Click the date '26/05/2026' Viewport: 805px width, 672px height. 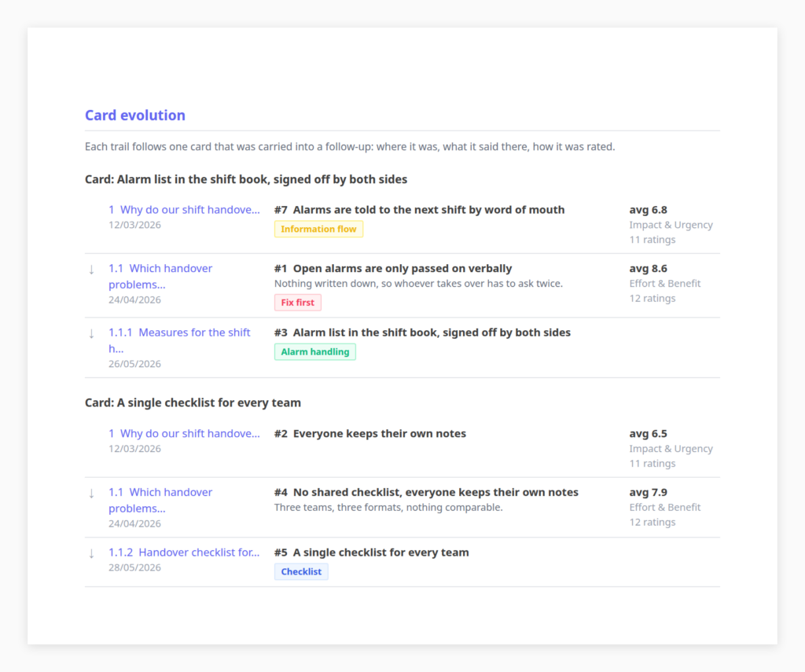(x=134, y=364)
